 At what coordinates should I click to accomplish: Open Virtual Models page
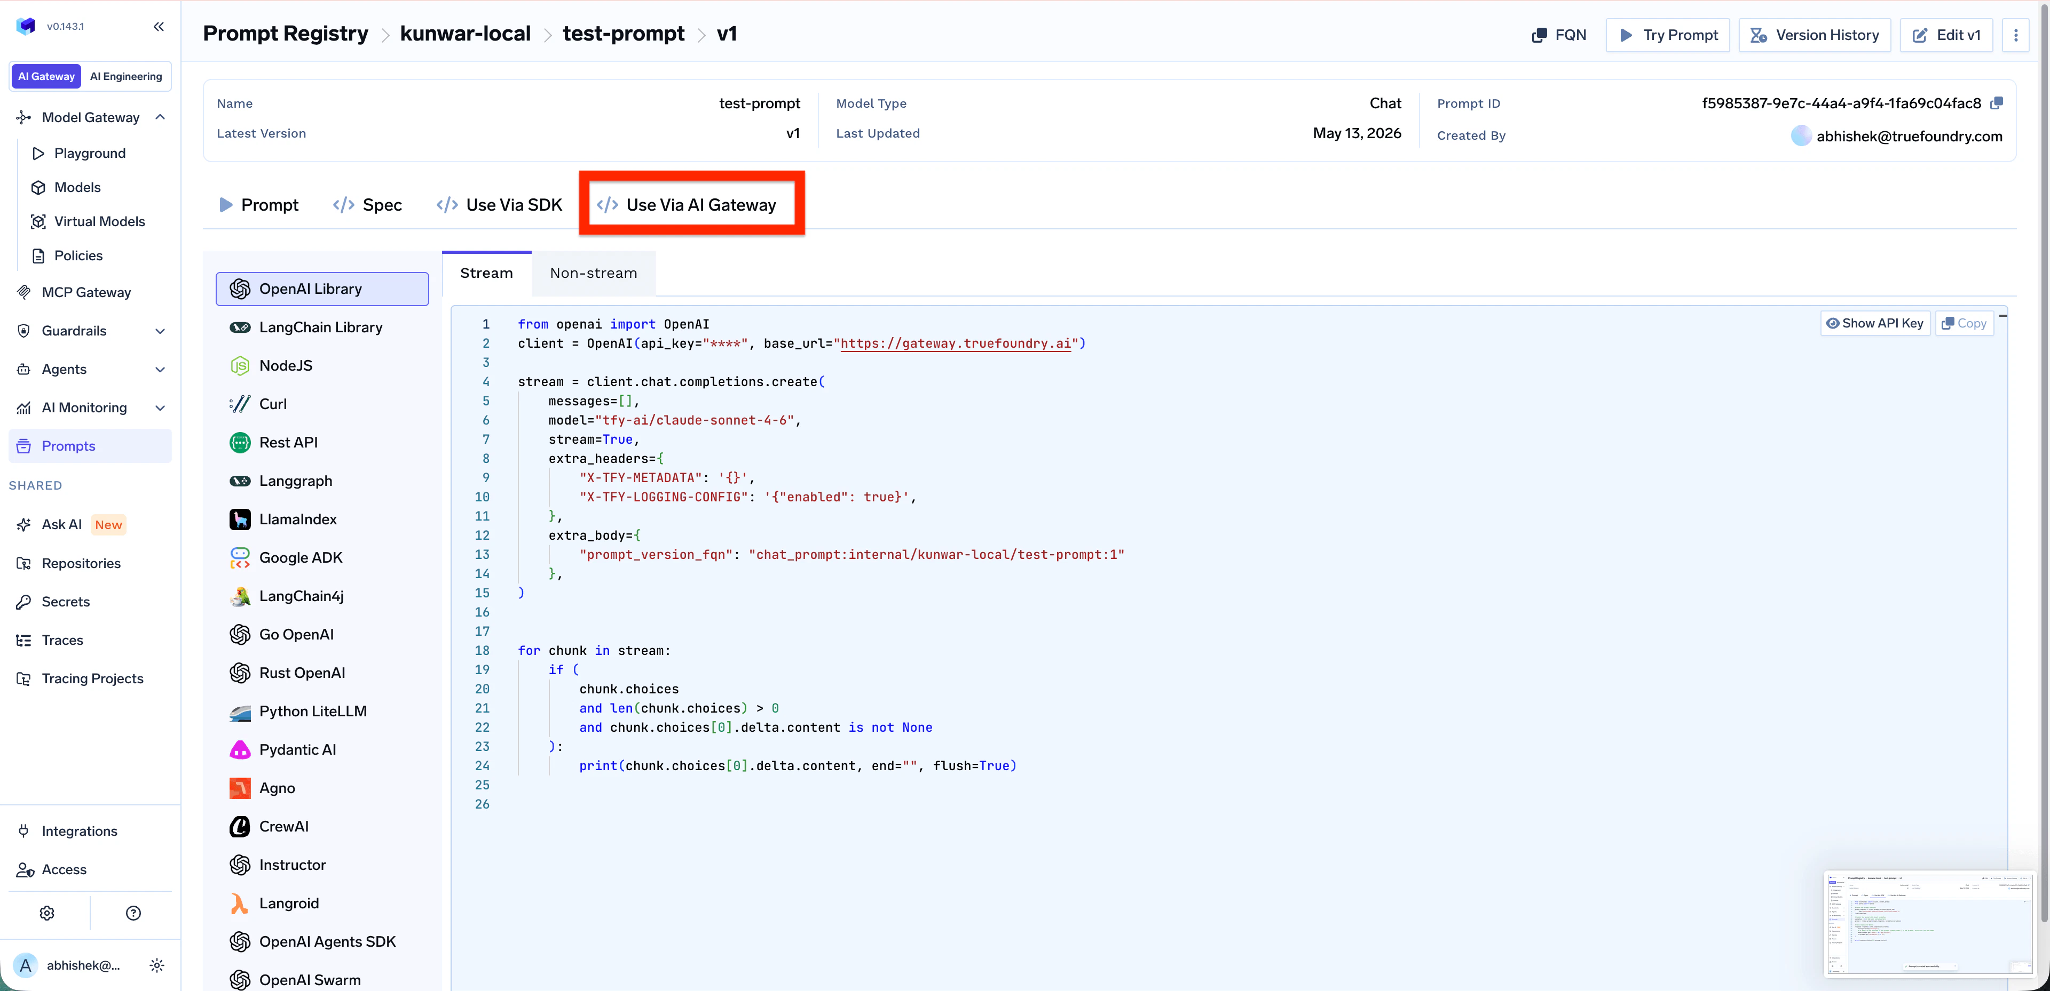pos(99,221)
